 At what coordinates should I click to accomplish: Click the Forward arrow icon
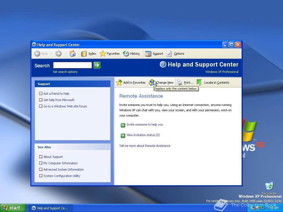[x=59, y=54]
